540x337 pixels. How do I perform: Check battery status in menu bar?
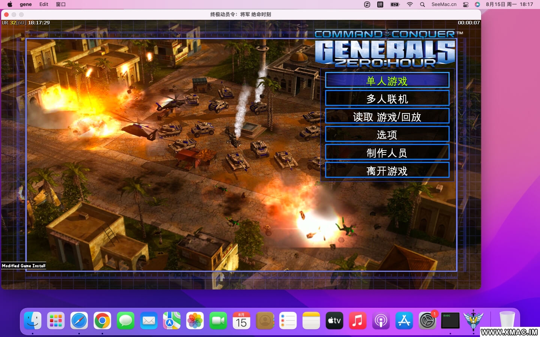click(x=395, y=4)
